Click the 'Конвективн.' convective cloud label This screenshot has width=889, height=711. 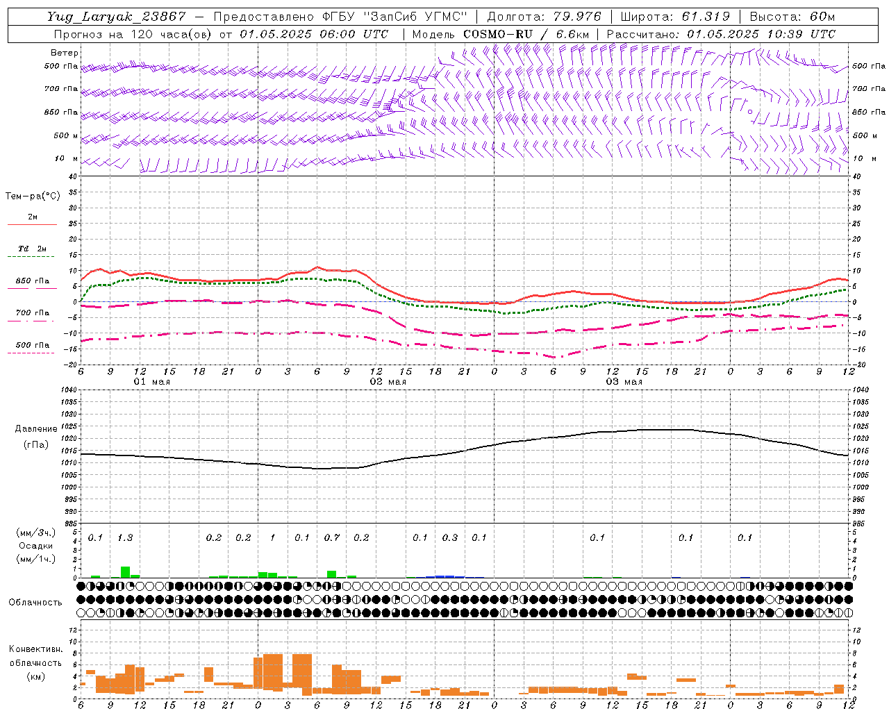tap(35, 649)
